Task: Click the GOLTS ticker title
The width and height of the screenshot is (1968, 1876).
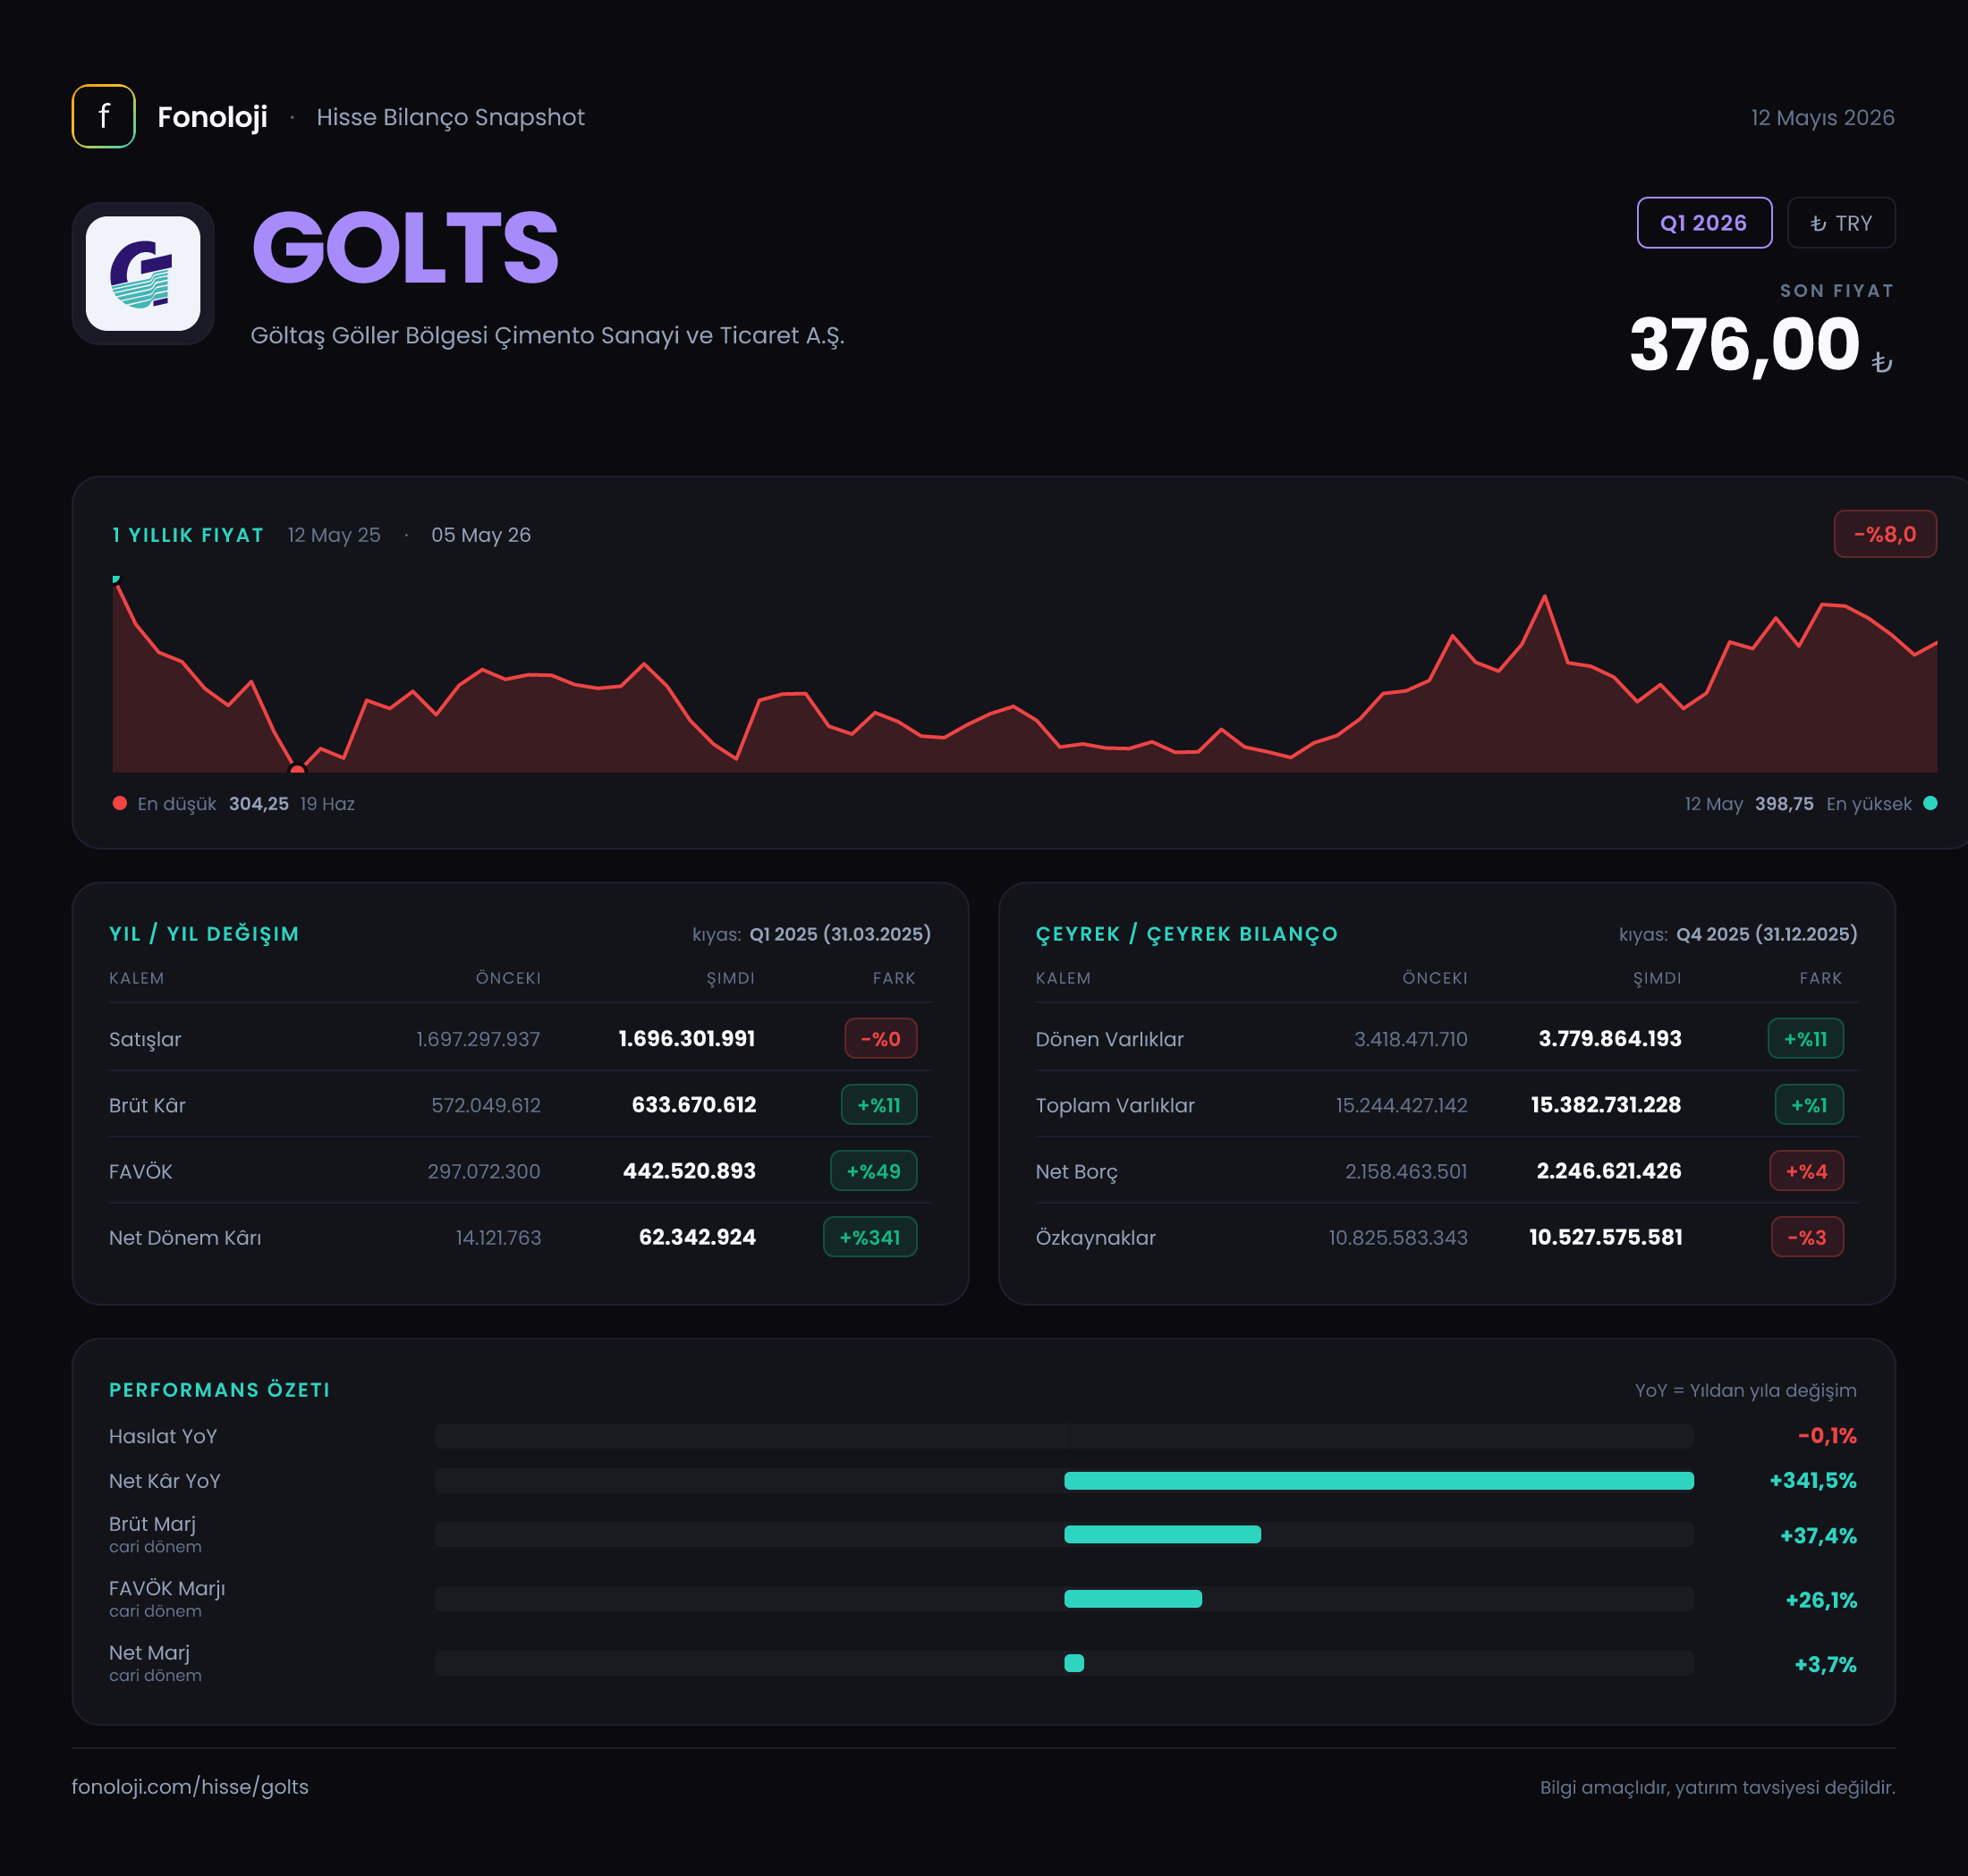Action: (405, 247)
